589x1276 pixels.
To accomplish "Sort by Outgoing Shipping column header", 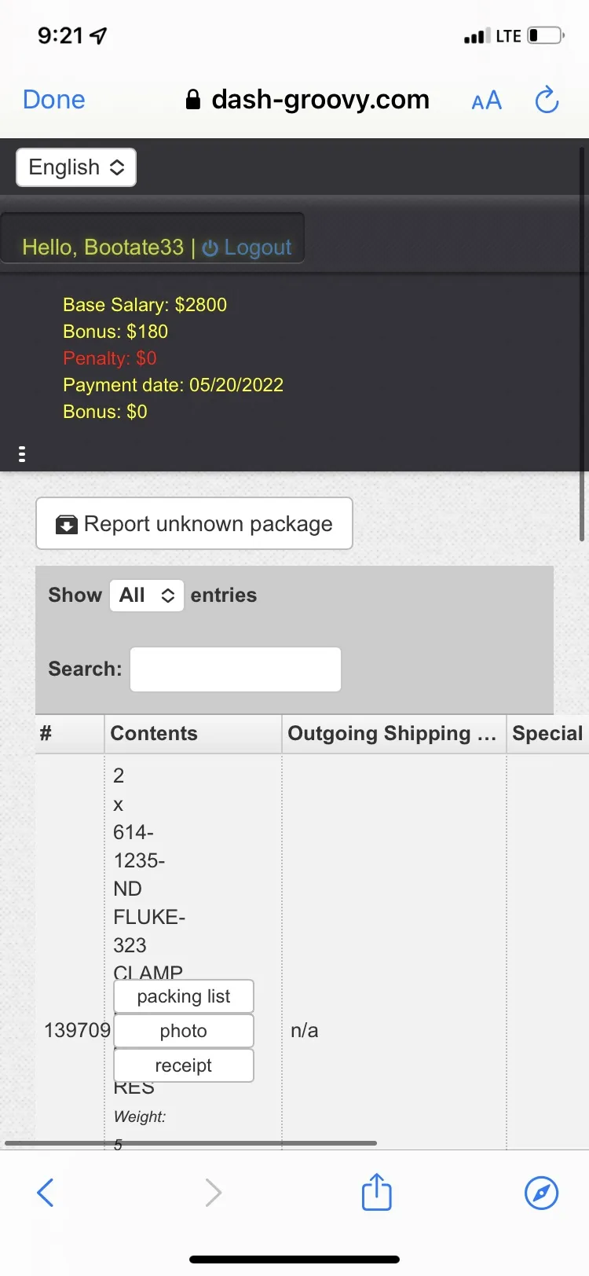I will pos(394,734).
